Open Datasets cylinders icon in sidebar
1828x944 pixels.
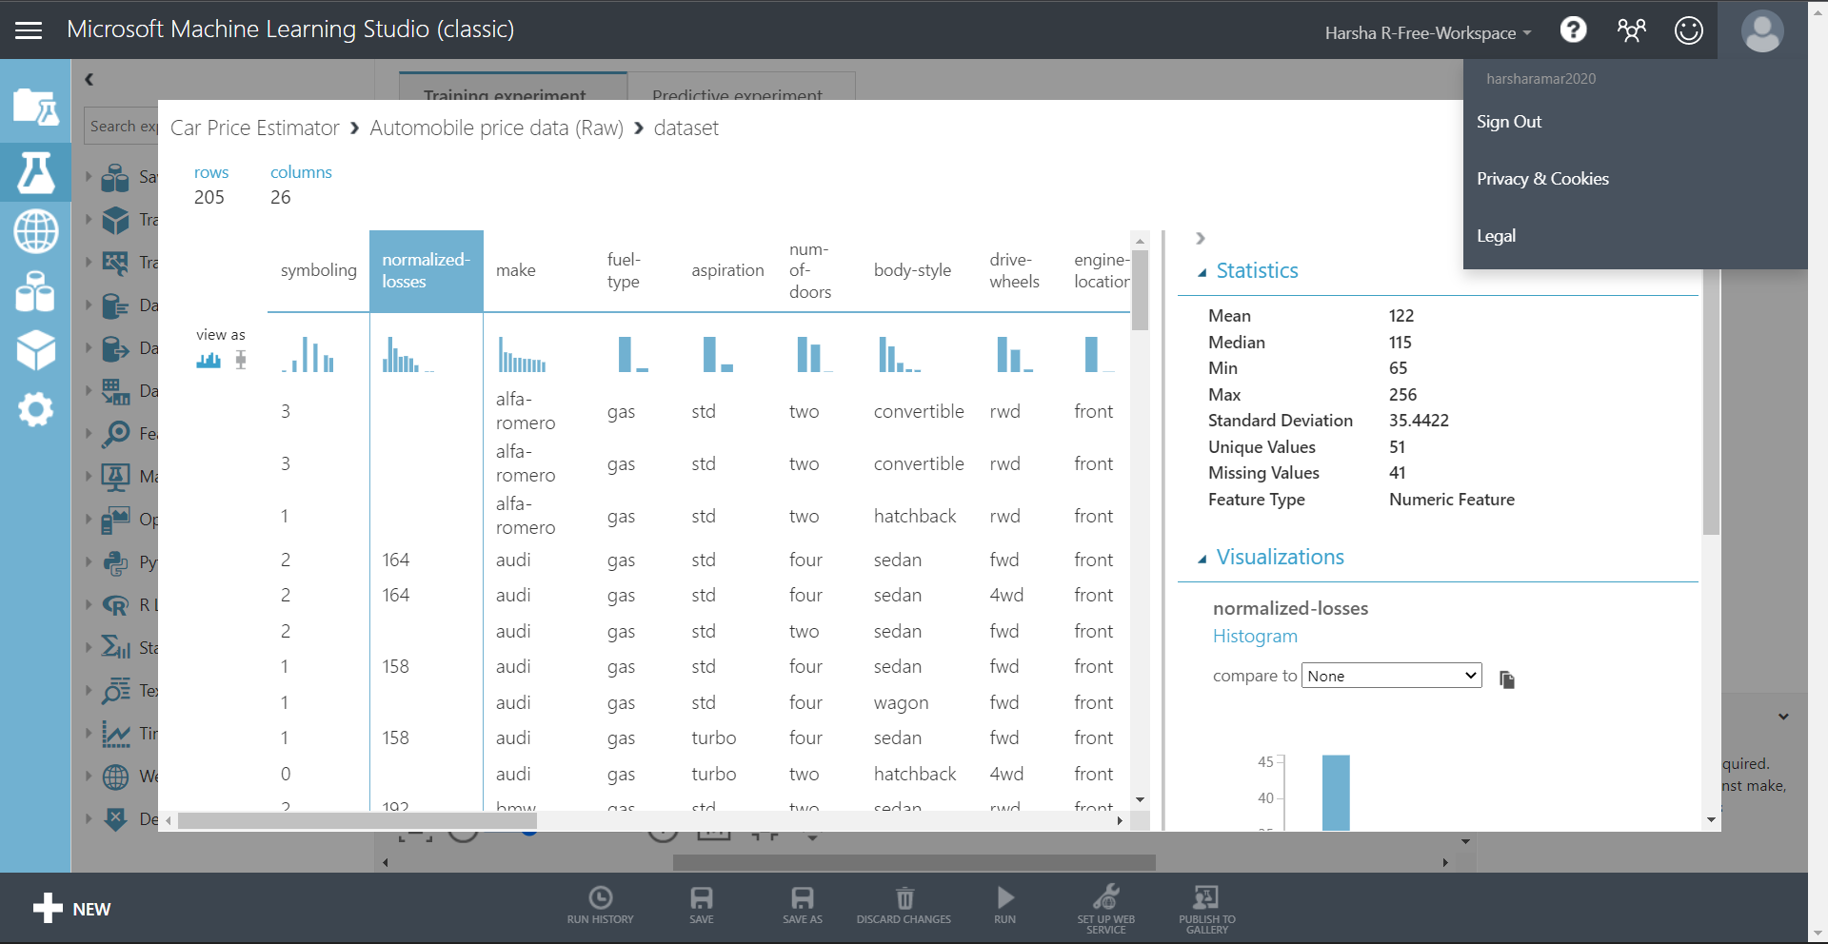[x=35, y=291]
